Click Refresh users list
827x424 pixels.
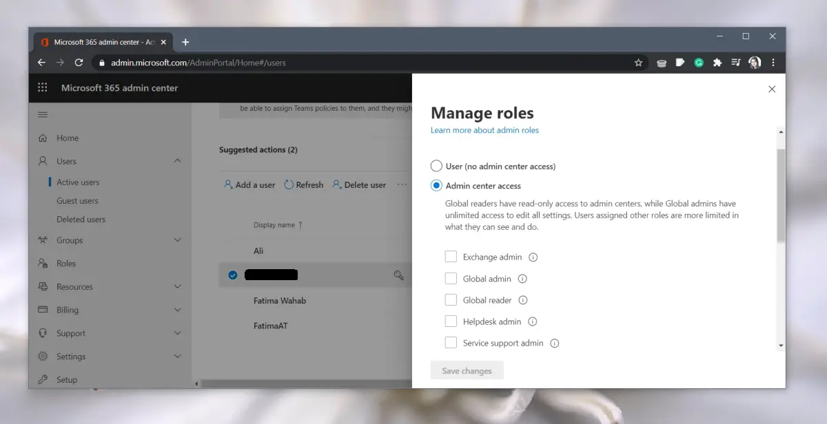[304, 184]
